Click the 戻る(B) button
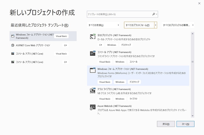The width and height of the screenshot is (204, 135). (x=166, y=124)
